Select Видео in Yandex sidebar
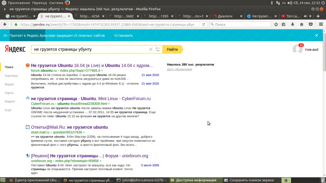Viewport: 326px width, 183px height. coord(9,84)
